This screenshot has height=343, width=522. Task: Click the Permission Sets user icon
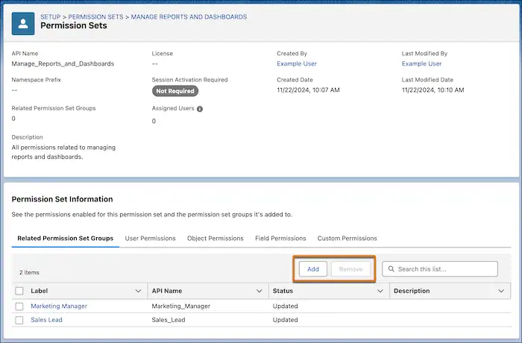(24, 22)
